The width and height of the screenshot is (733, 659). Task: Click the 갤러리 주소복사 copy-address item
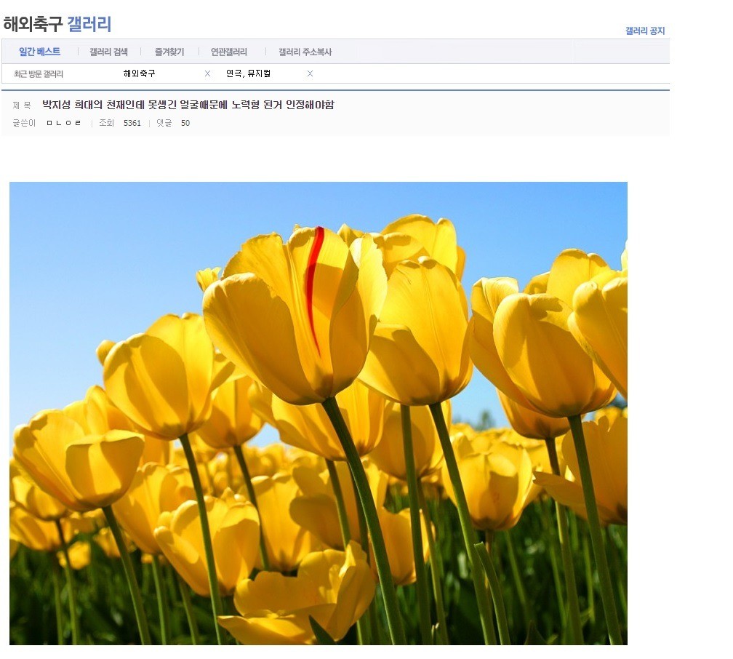[x=305, y=52]
